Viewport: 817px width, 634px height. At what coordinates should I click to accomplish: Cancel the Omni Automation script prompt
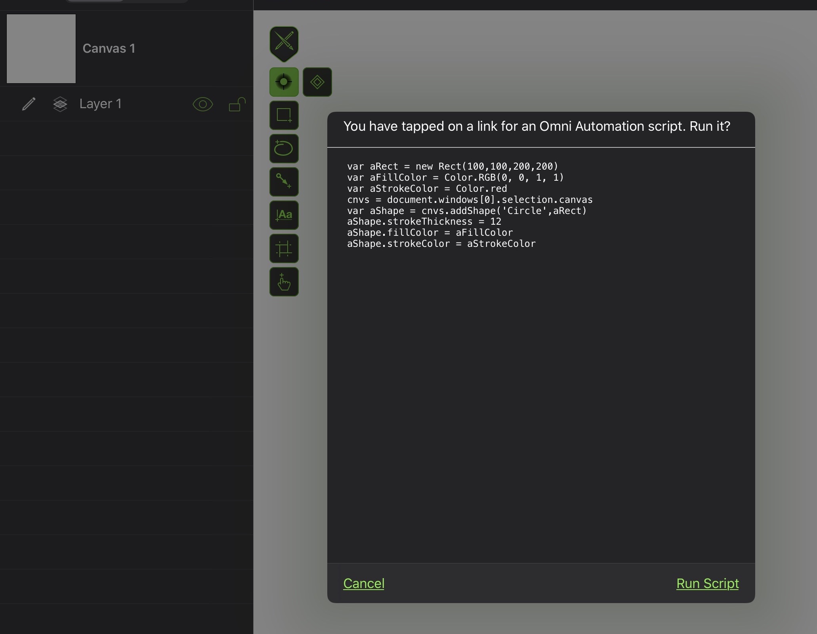(364, 583)
